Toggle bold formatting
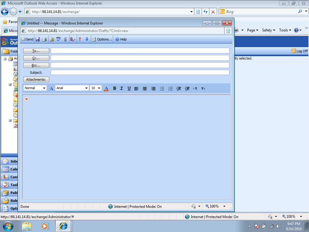 pyautogui.click(x=114, y=88)
